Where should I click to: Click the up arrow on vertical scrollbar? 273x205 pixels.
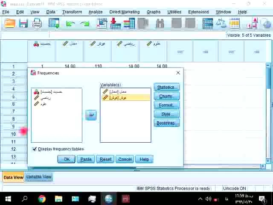coord(268,66)
